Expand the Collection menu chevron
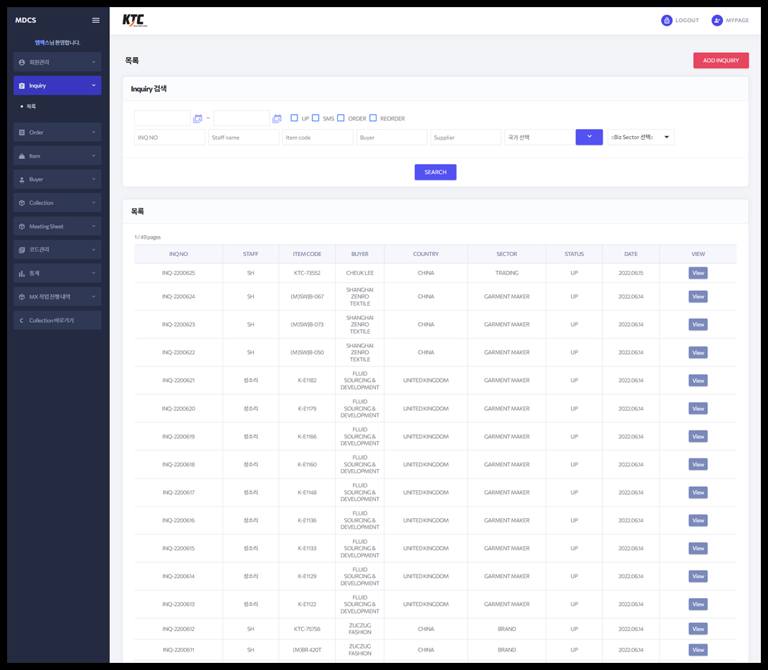The width and height of the screenshot is (768, 670). point(93,202)
